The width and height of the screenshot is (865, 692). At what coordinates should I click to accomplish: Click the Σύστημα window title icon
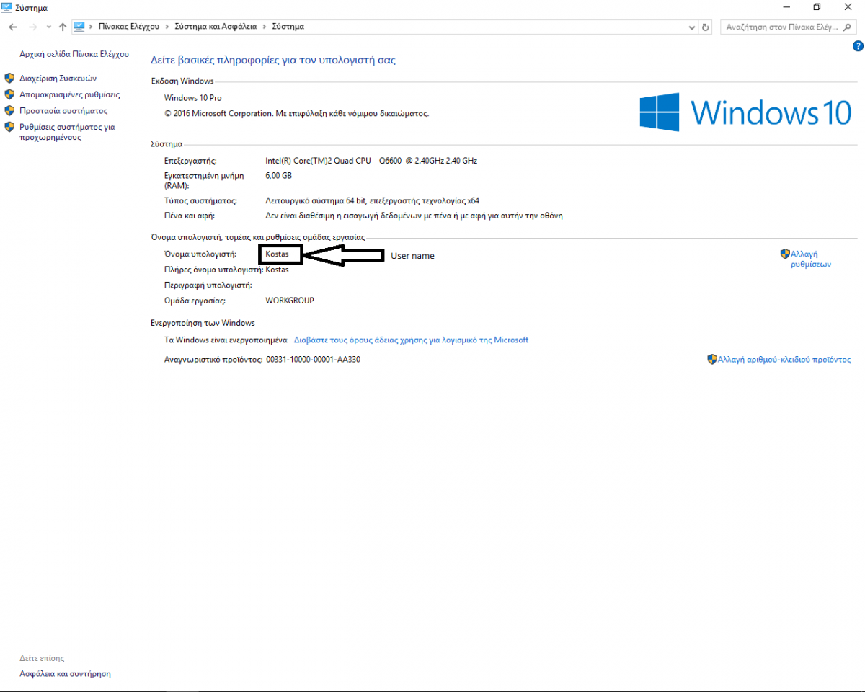(6, 7)
